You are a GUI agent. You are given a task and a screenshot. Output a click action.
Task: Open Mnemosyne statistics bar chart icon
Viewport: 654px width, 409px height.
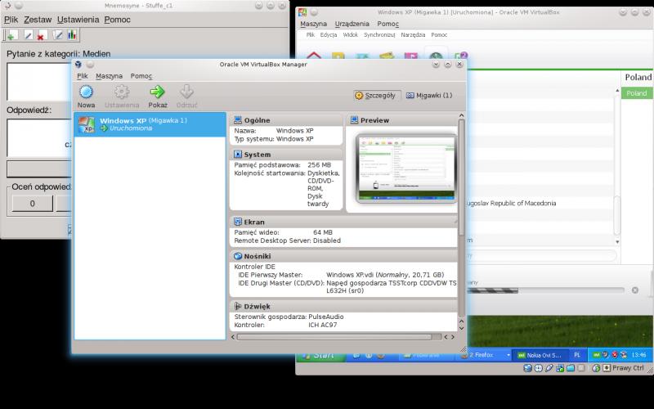[72, 35]
